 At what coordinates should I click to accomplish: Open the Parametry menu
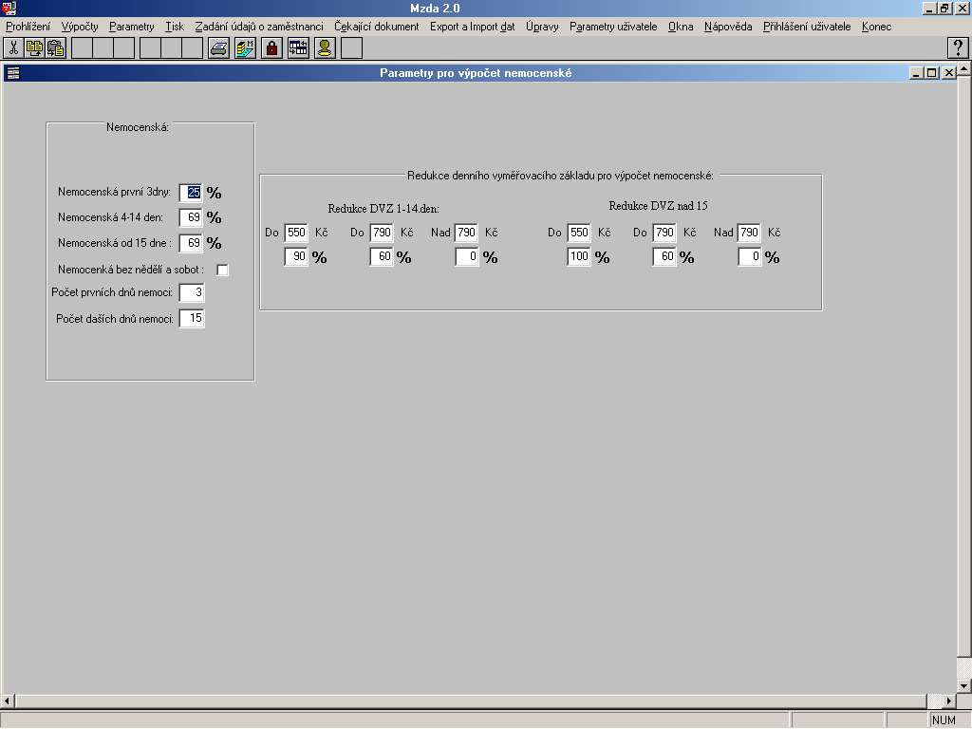click(x=131, y=27)
